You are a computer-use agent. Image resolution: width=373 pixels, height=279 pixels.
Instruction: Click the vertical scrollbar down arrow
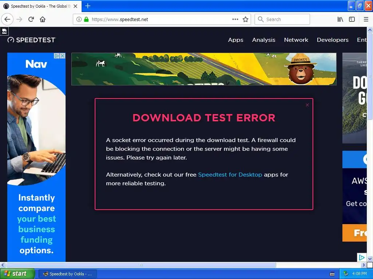[x=370, y=259]
